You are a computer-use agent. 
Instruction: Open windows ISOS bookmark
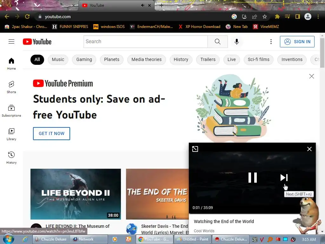[109, 27]
